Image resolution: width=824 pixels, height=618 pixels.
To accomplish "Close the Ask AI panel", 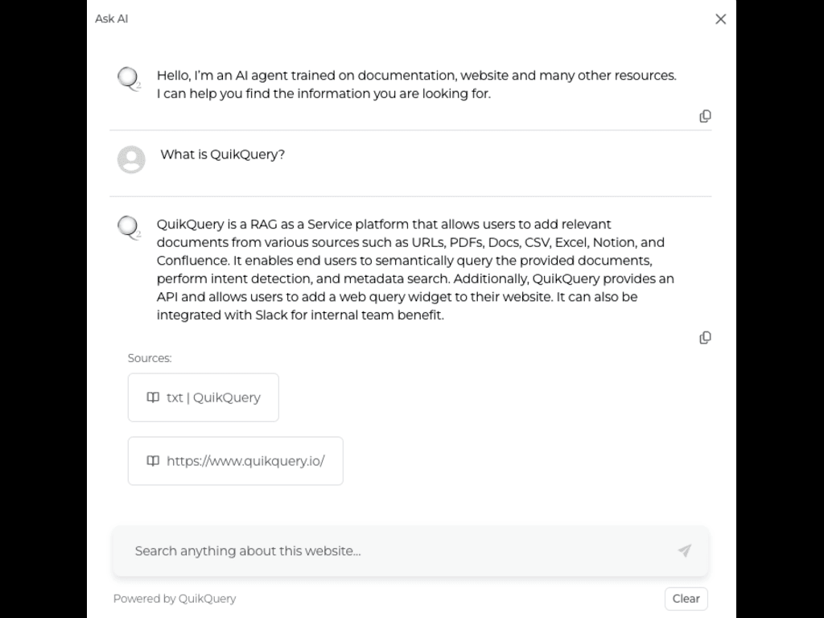I will tap(720, 19).
